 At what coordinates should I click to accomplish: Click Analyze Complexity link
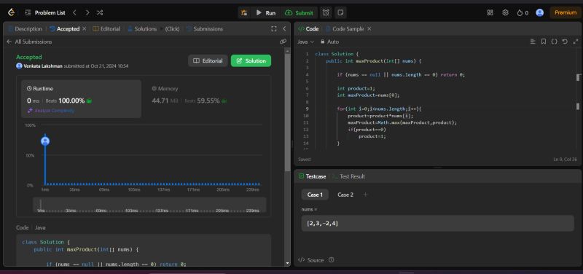(x=51, y=111)
